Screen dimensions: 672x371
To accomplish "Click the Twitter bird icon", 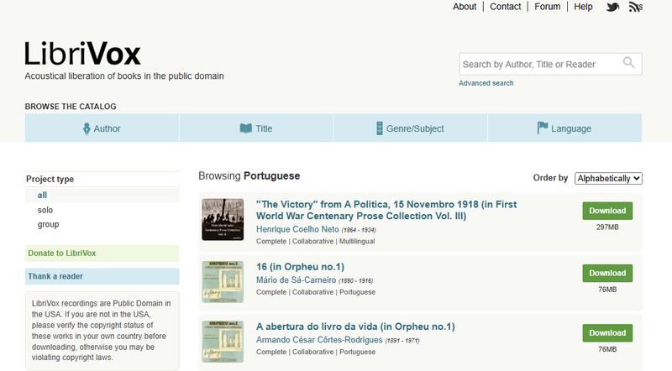I will tap(613, 8).
